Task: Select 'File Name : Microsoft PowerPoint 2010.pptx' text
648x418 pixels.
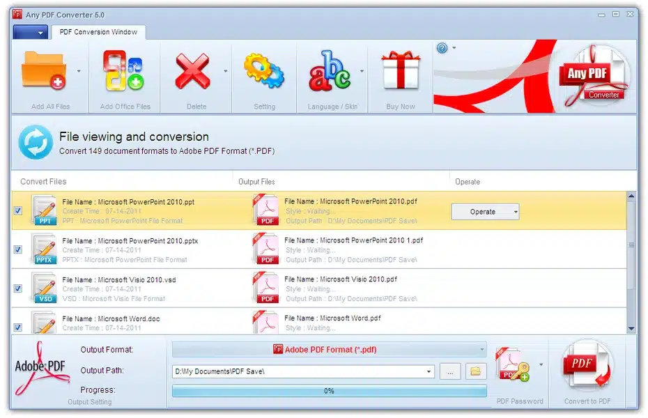Action: point(130,241)
